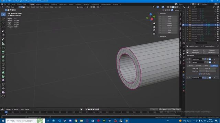Open the Options dropdown in viewport
This screenshot has width=220, height=123.
click(x=177, y=10)
